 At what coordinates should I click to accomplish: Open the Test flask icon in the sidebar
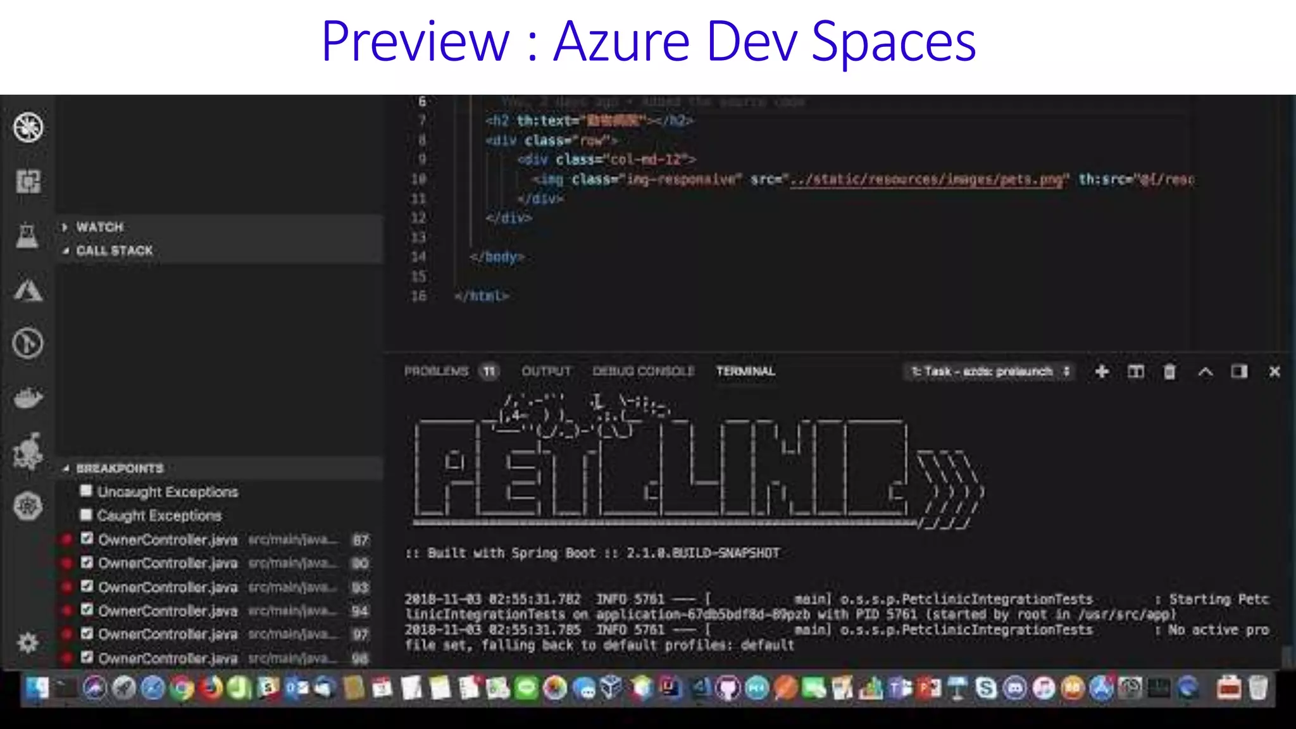[x=27, y=235]
